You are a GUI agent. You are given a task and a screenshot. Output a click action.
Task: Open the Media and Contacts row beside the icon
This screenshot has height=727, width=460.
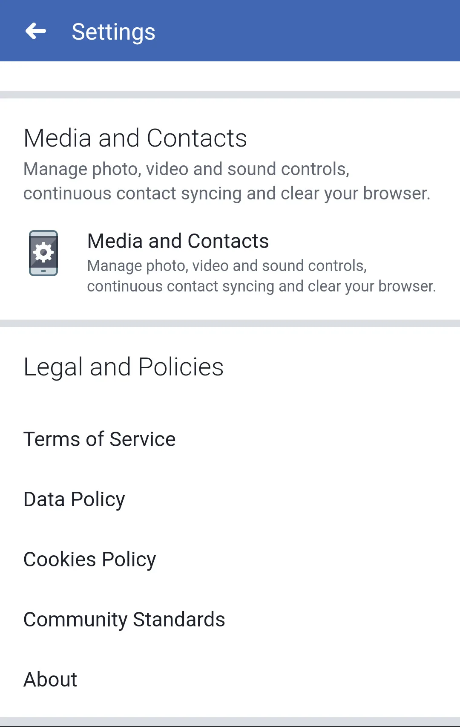[x=178, y=241]
